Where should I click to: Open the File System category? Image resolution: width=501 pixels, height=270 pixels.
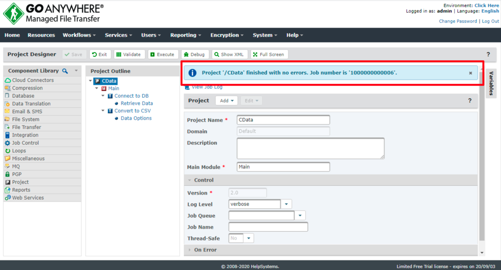coord(42,119)
